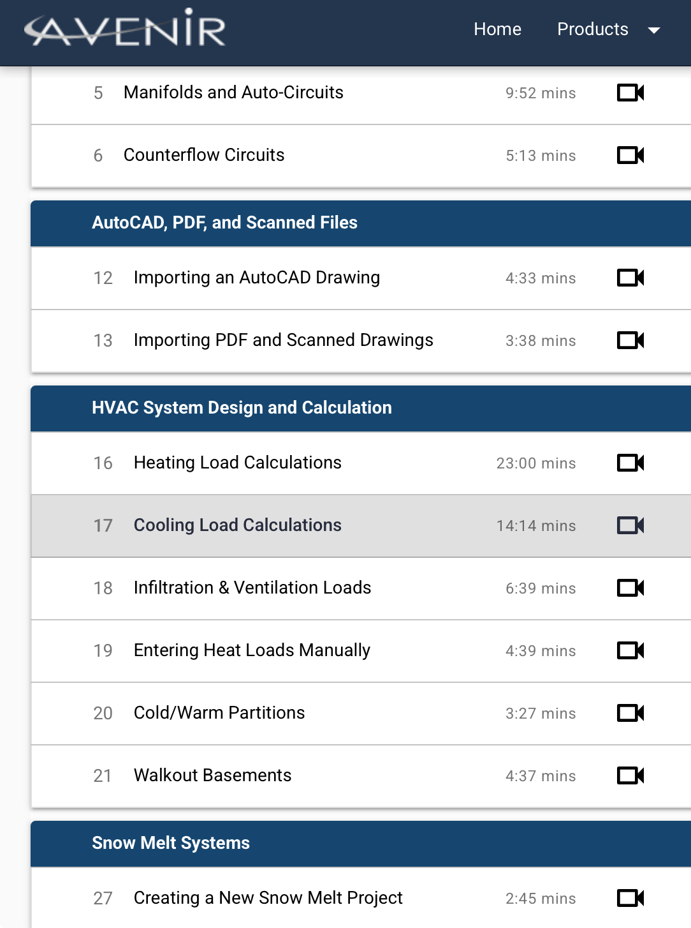Expand the Products dropdown arrow
Image resolution: width=691 pixels, height=928 pixels.
[x=653, y=30]
